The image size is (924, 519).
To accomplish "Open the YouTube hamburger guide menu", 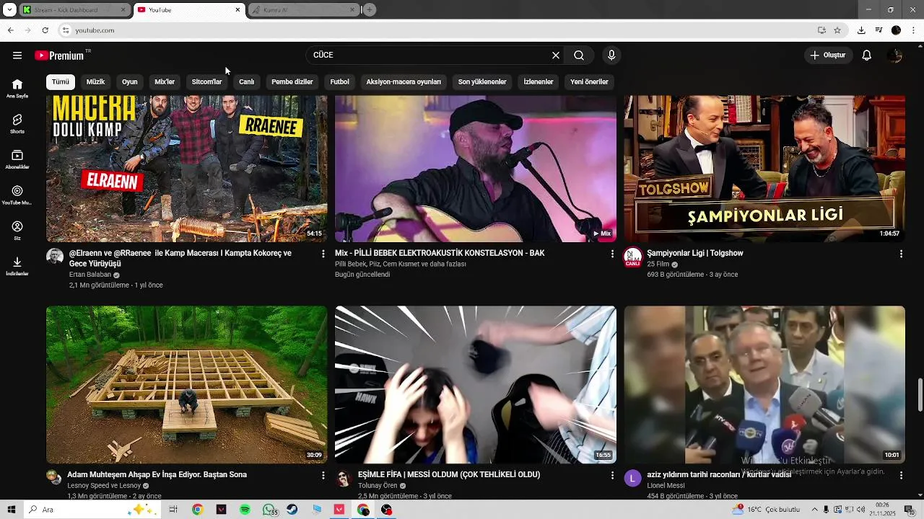I will pos(17,56).
